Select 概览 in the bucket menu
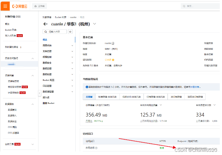 pos(45,40)
